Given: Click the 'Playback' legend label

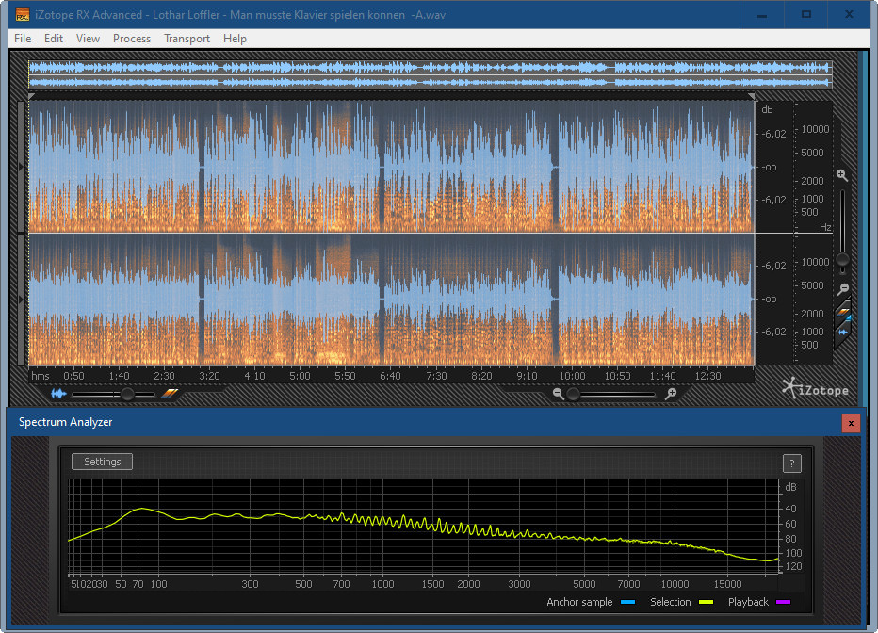Looking at the screenshot, I should click(x=748, y=602).
